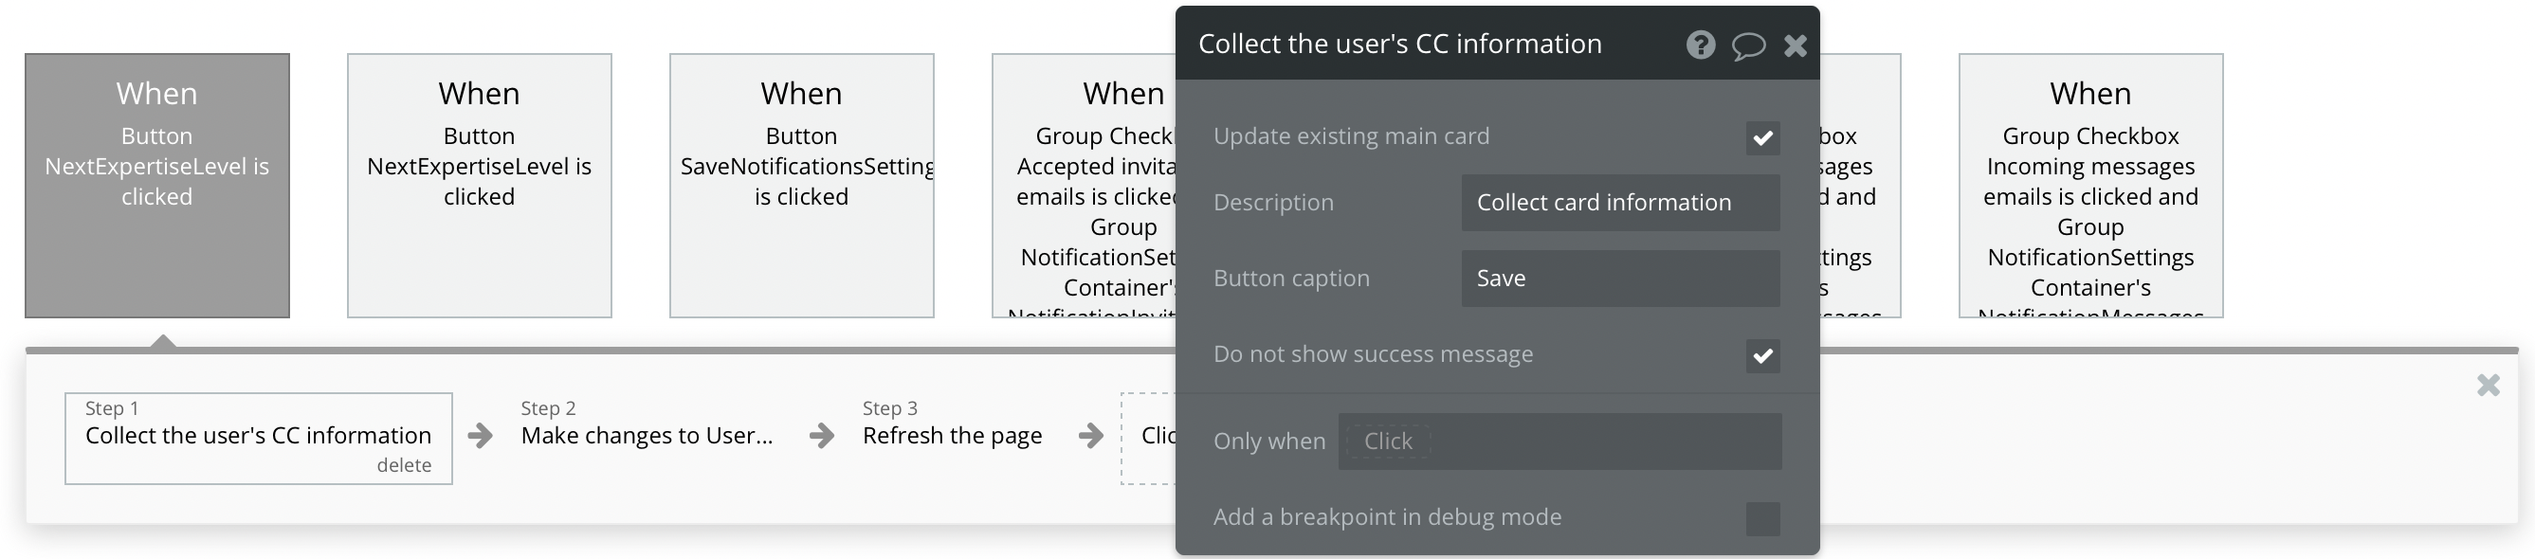Image resolution: width=2535 pixels, height=559 pixels.
Task: Click the comment bubble icon in the popup header
Action: [x=1748, y=45]
